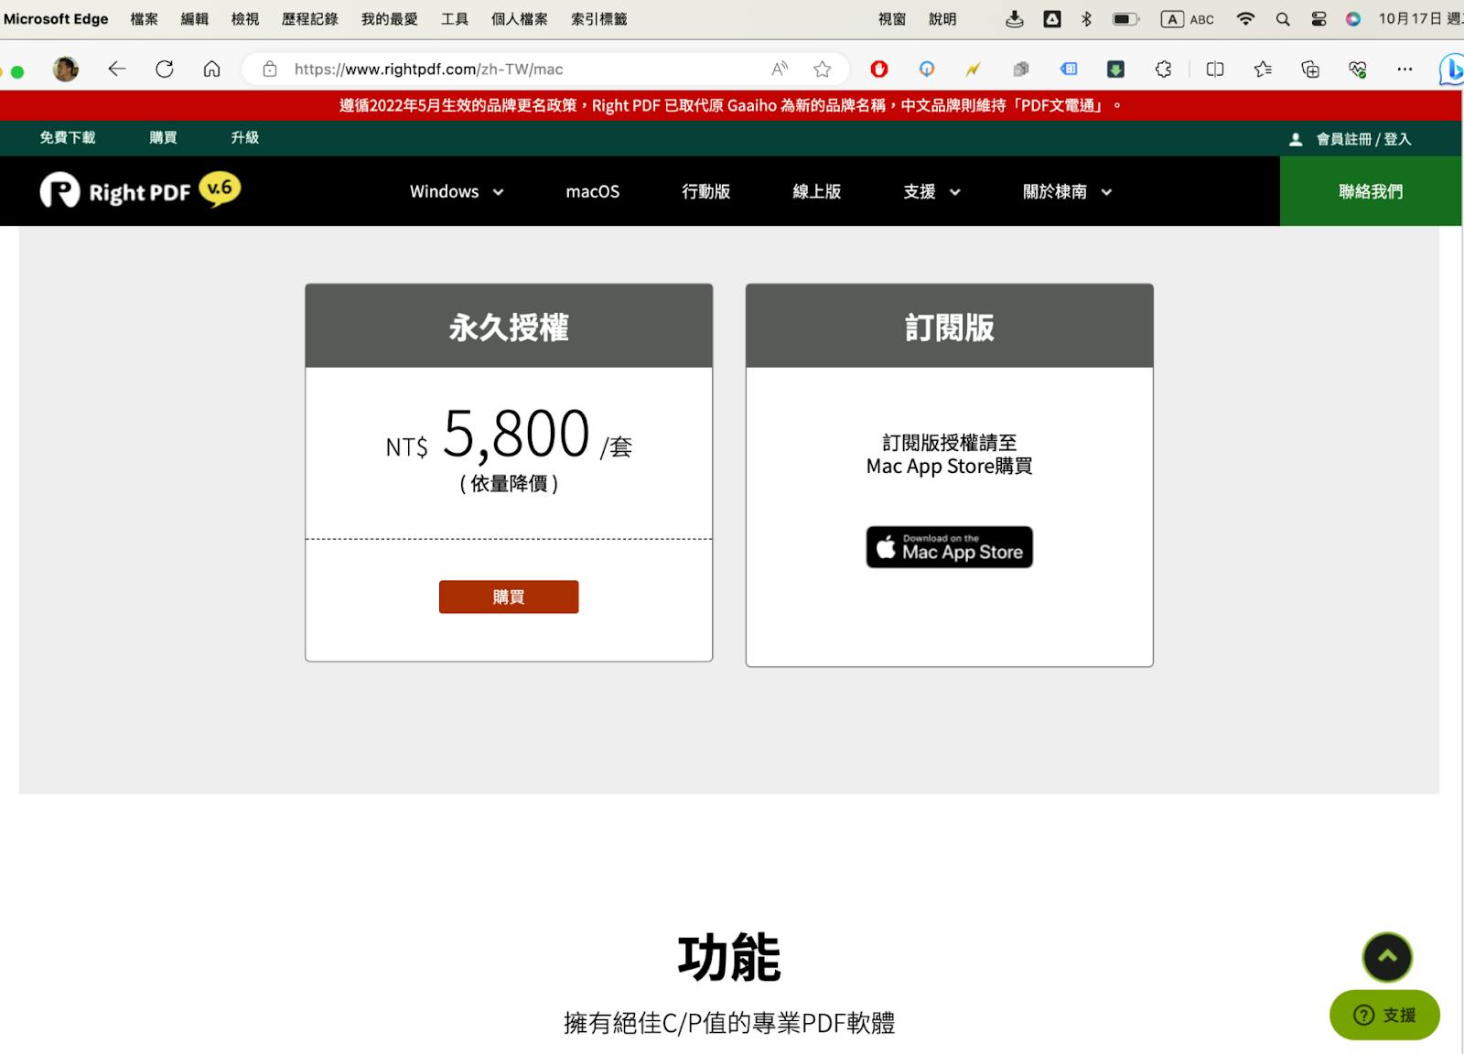Click Download on the Mac App Store badge
Image resolution: width=1464 pixels, height=1054 pixels.
(949, 547)
